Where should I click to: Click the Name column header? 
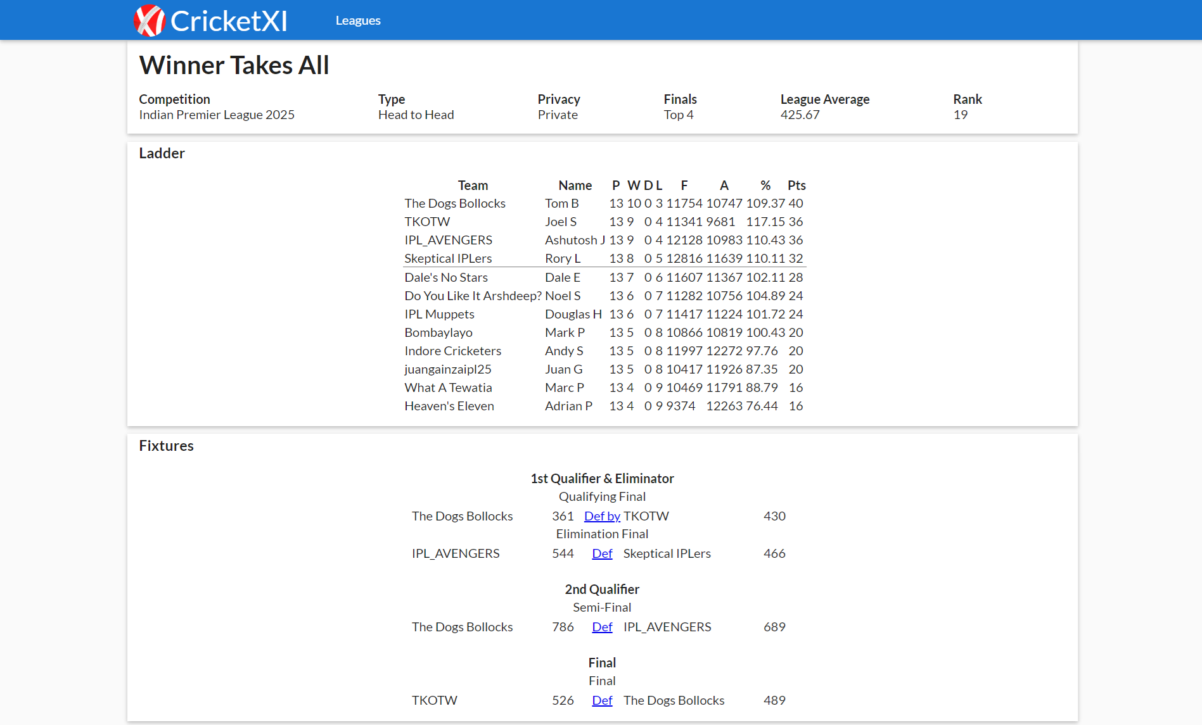point(575,185)
